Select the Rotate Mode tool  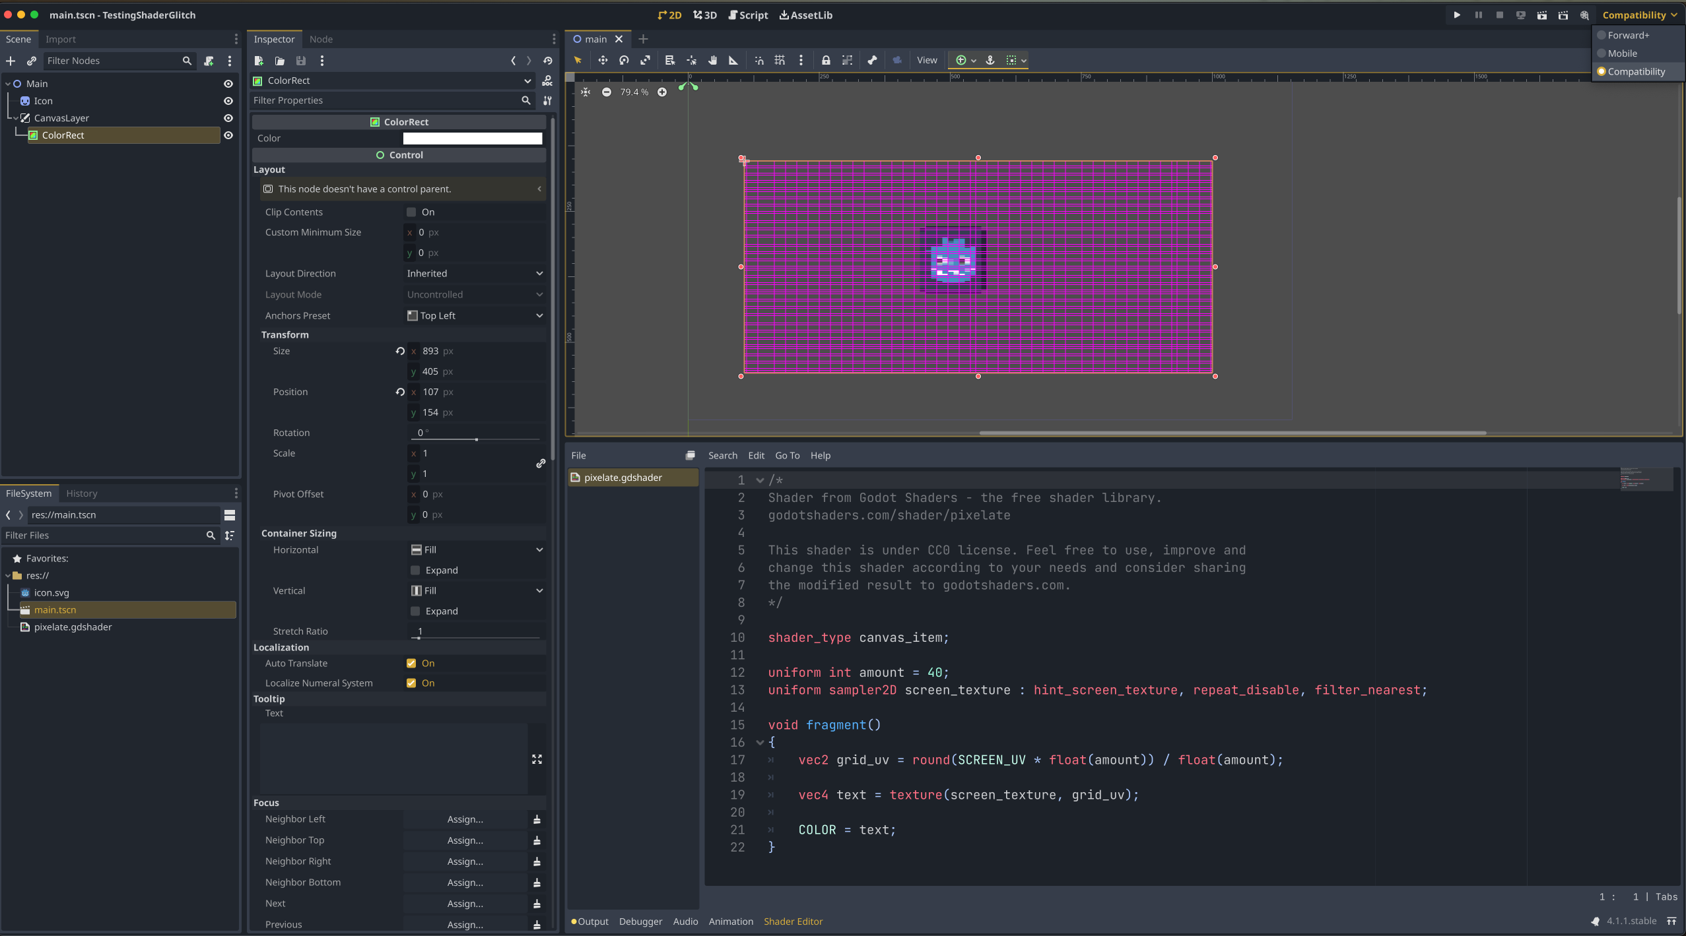coord(624,60)
